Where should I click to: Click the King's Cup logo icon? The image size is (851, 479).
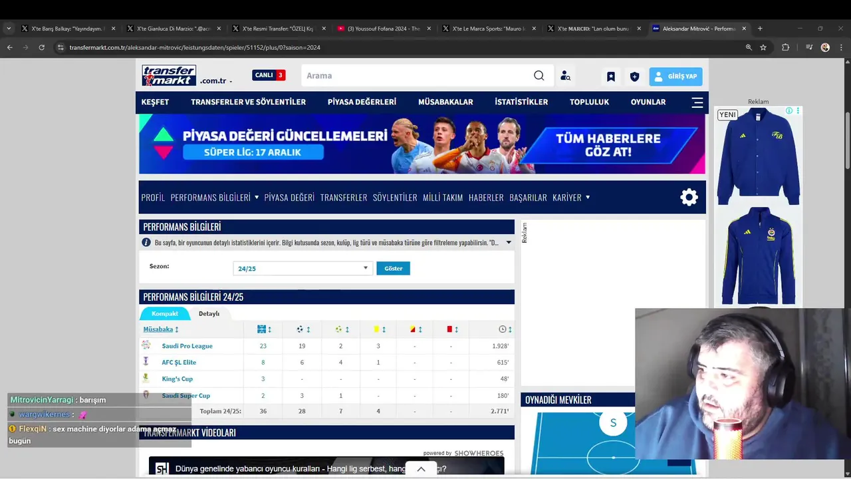point(146,378)
